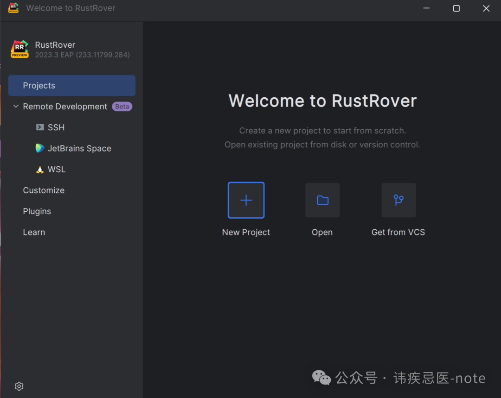Select the WSL remote option
Viewport: 501px width, 398px height.
click(x=57, y=170)
